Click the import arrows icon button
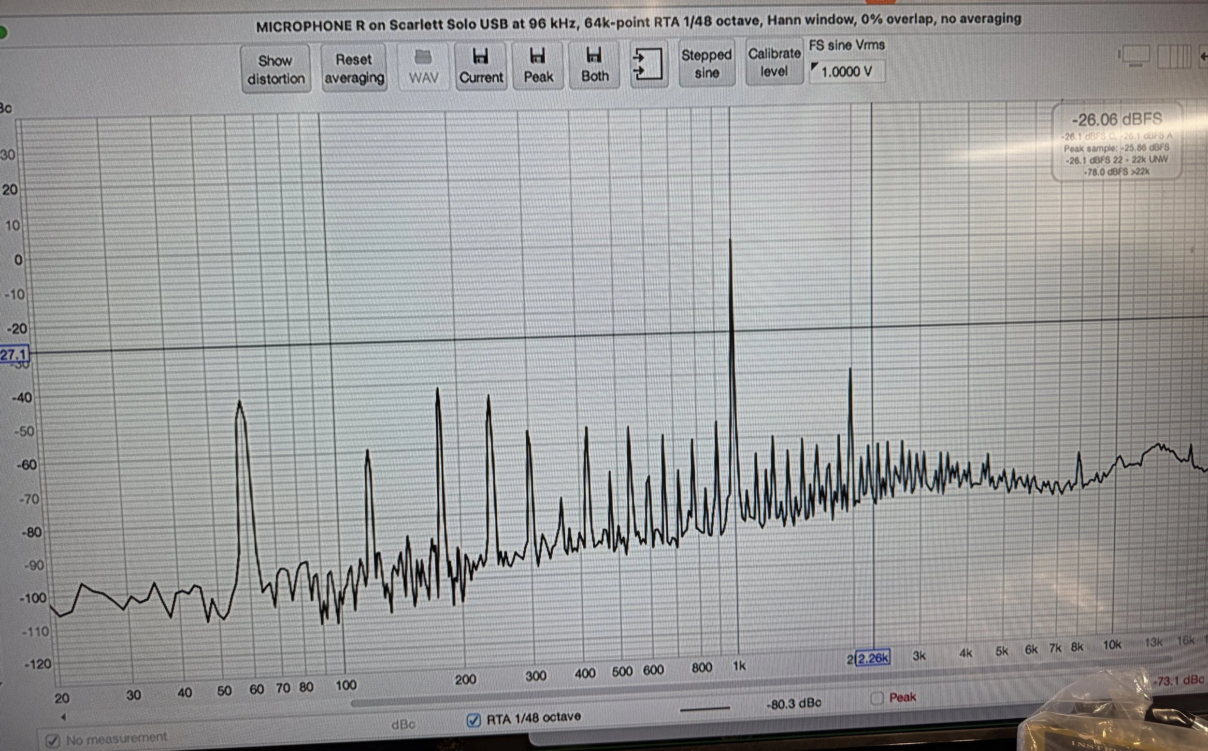The height and width of the screenshot is (751, 1208). (648, 65)
